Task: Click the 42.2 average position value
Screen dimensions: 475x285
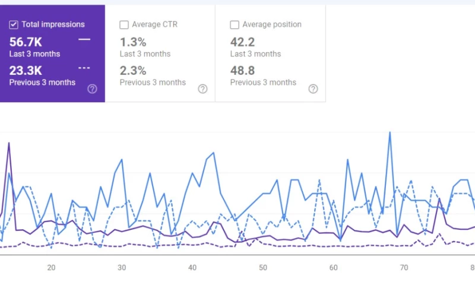Action: pyautogui.click(x=243, y=42)
